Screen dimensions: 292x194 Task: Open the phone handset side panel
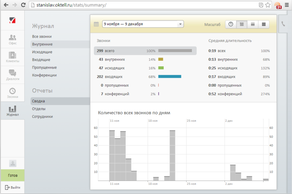pos(283,24)
